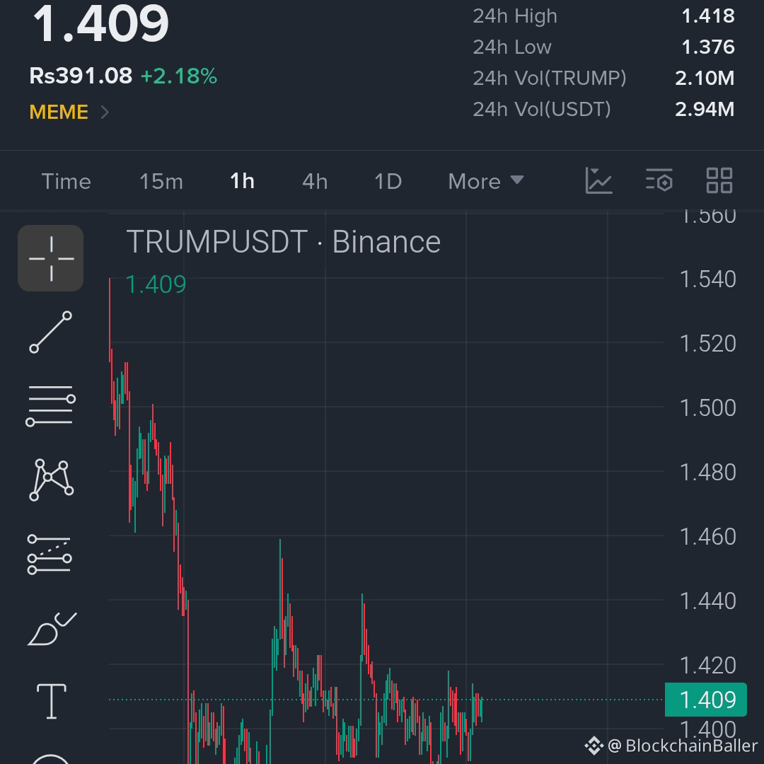Click the 1.409 current price label on axis
764x764 pixels.
[705, 700]
